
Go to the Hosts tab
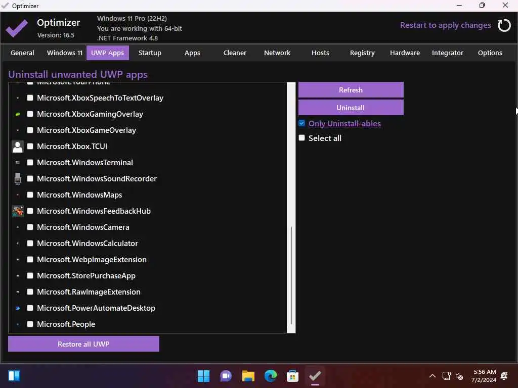point(320,53)
